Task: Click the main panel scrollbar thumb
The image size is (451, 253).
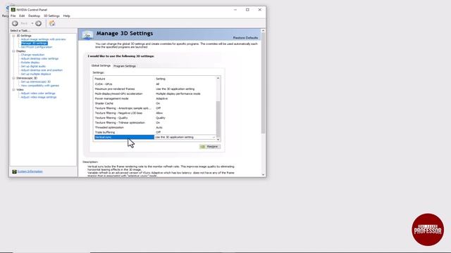Action: [x=263, y=83]
